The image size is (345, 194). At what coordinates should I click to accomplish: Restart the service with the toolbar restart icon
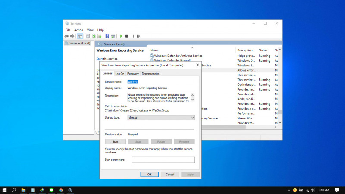(138, 36)
